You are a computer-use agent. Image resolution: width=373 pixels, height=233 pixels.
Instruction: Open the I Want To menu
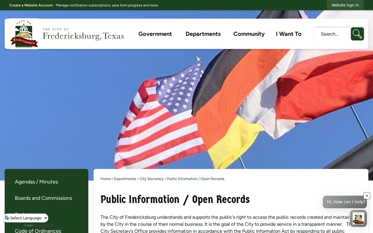289,34
